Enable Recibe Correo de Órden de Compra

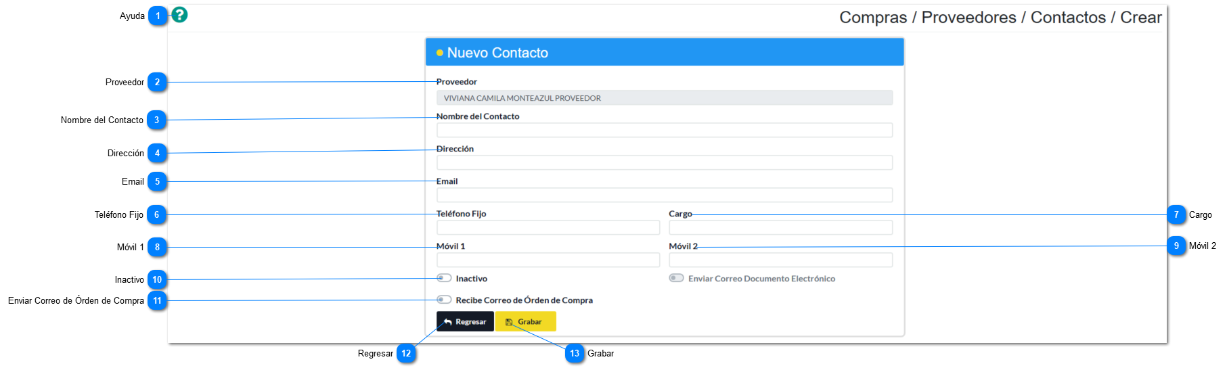click(x=444, y=300)
